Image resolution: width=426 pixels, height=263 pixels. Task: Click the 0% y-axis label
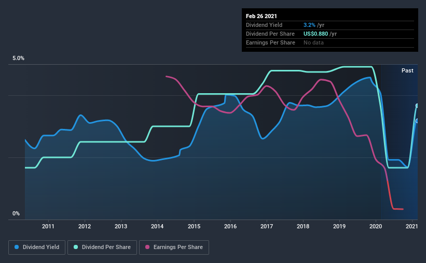16,214
